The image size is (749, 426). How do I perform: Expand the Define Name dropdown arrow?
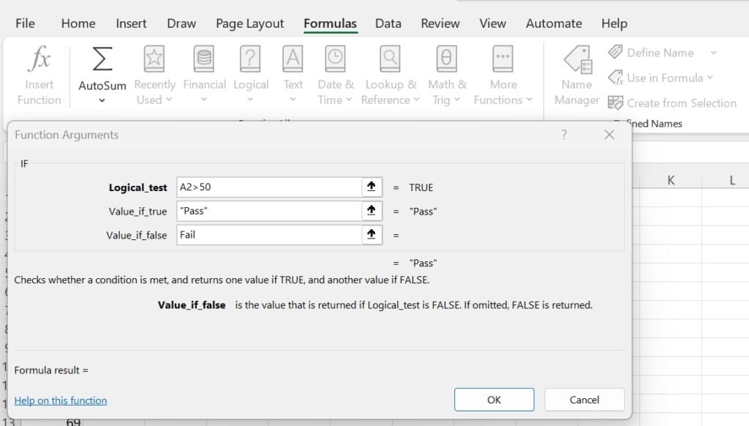tap(713, 53)
